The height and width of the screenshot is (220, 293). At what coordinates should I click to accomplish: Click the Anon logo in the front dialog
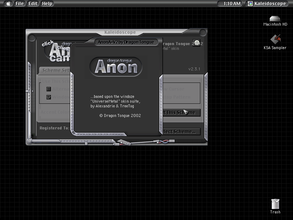coord(116,67)
